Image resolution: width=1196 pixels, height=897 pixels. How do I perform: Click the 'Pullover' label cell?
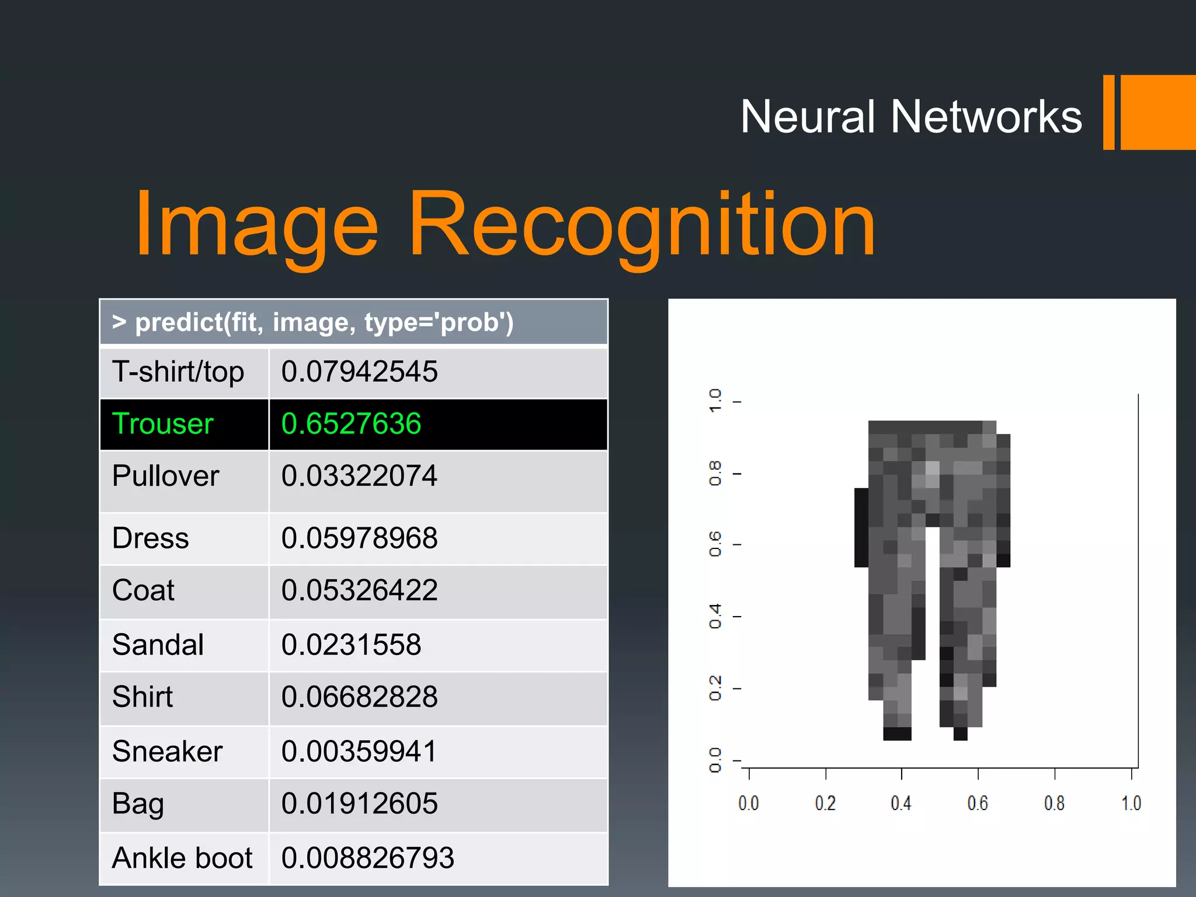(184, 481)
